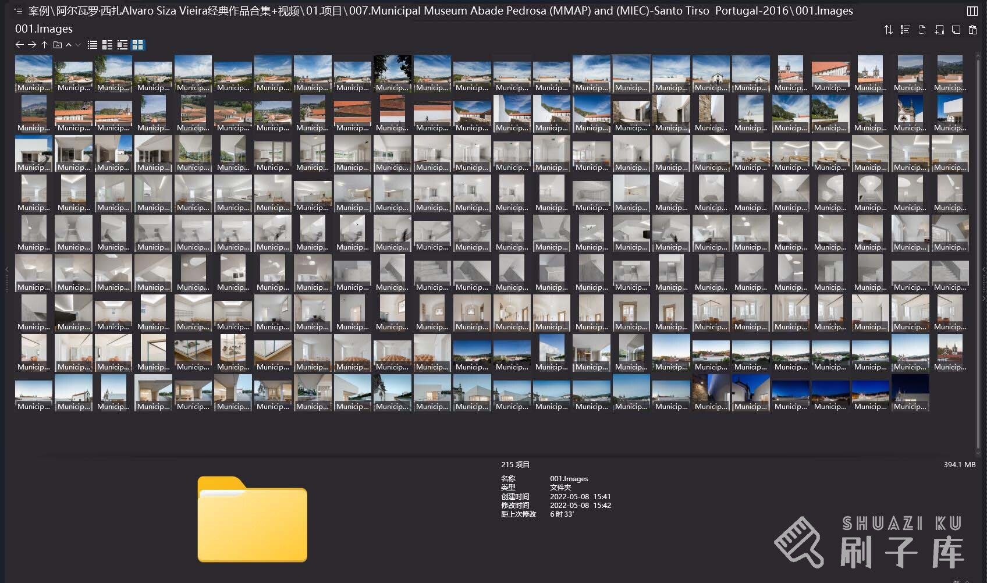Open the checklist select options icon
The width and height of the screenshot is (987, 583).
coord(905,30)
